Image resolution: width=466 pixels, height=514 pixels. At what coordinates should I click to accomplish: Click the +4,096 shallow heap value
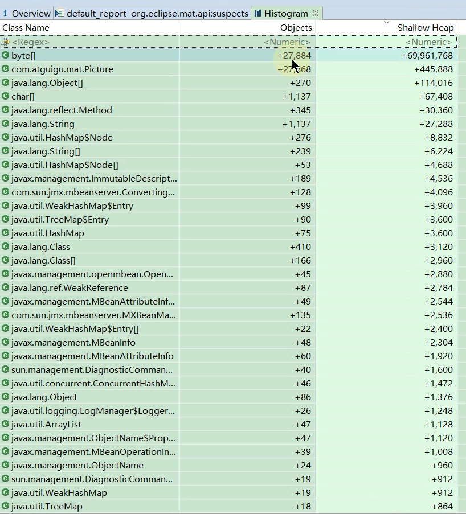coord(439,192)
